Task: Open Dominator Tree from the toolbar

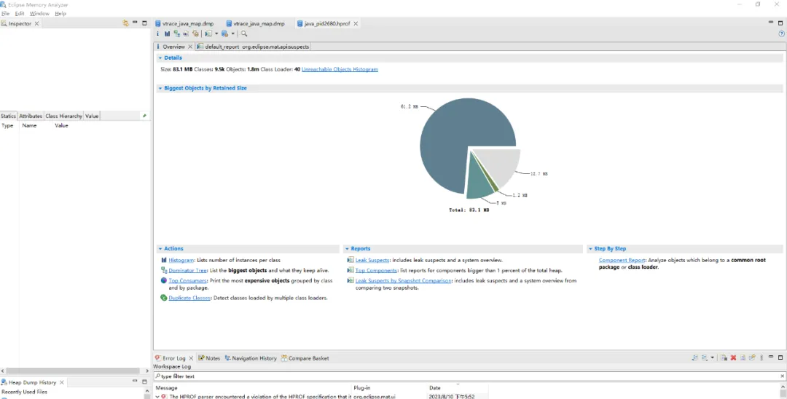Action: 176,33
